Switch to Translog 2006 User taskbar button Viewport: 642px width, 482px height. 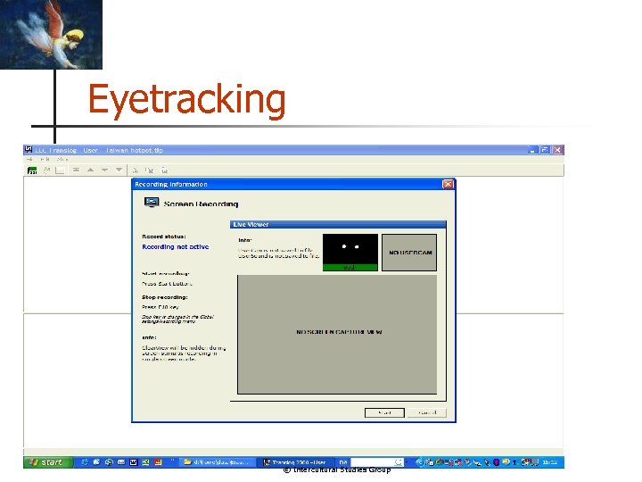tap(296, 462)
